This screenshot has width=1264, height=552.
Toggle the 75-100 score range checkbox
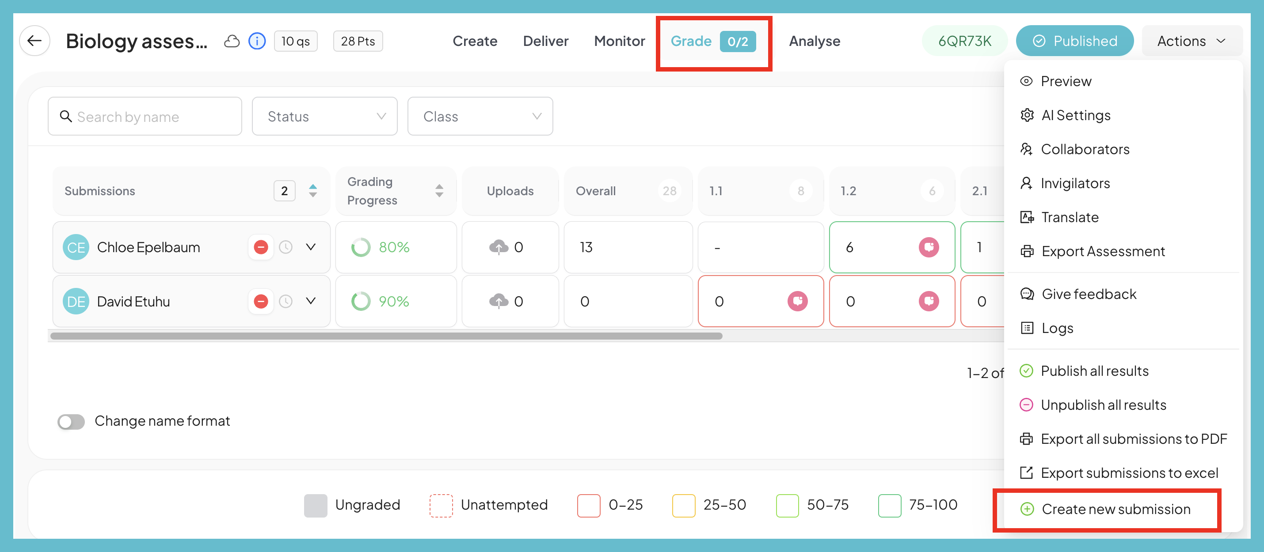890,505
